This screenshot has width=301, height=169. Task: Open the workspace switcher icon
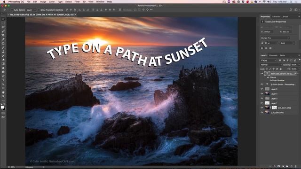coord(296,10)
